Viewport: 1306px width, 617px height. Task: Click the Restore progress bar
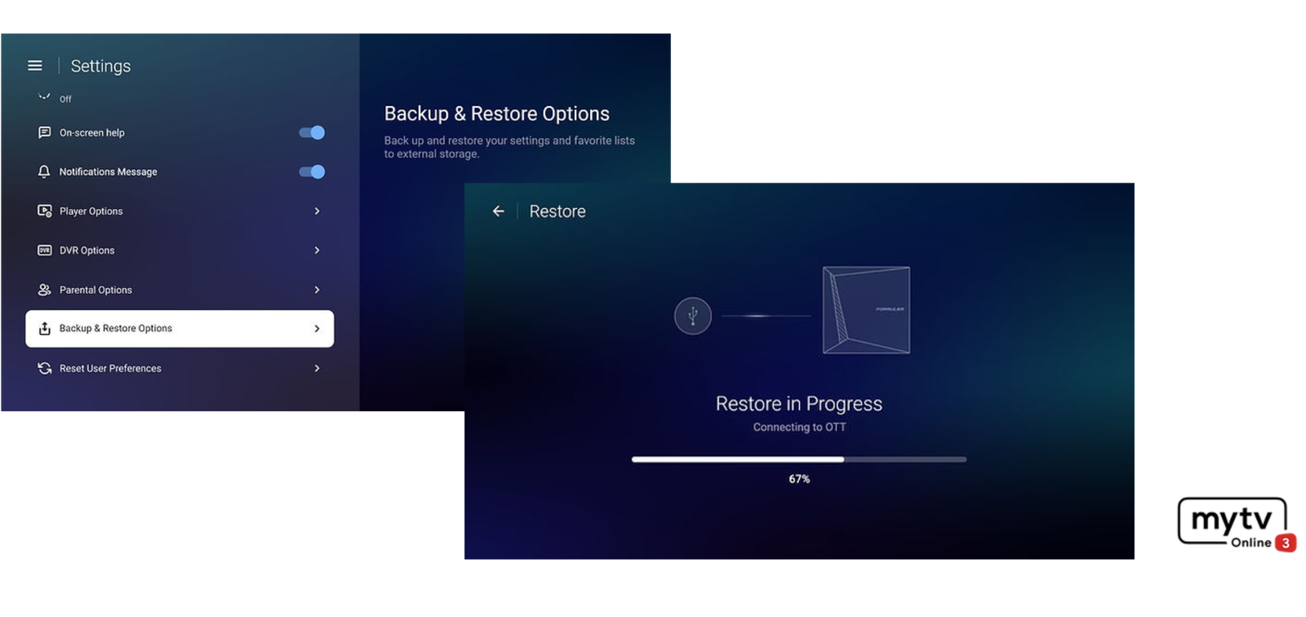pos(798,459)
